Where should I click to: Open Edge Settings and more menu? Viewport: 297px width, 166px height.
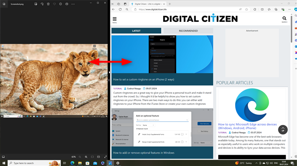pos(289,10)
